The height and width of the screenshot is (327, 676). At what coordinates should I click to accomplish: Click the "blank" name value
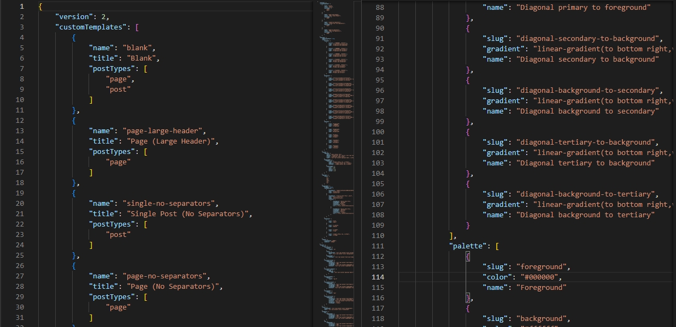[x=139, y=47]
